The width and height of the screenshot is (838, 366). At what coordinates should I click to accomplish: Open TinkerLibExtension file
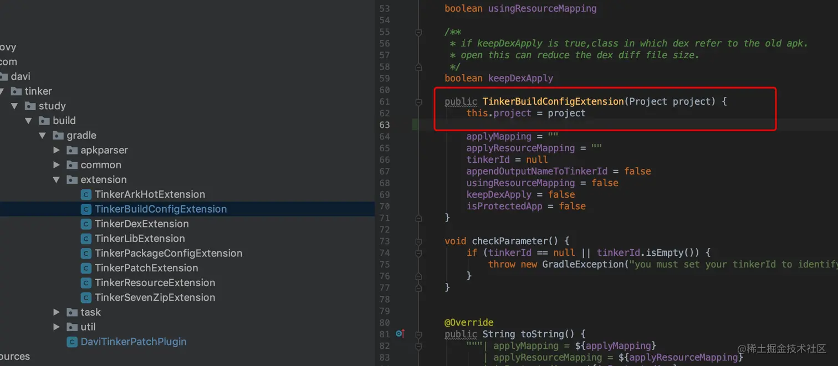140,239
